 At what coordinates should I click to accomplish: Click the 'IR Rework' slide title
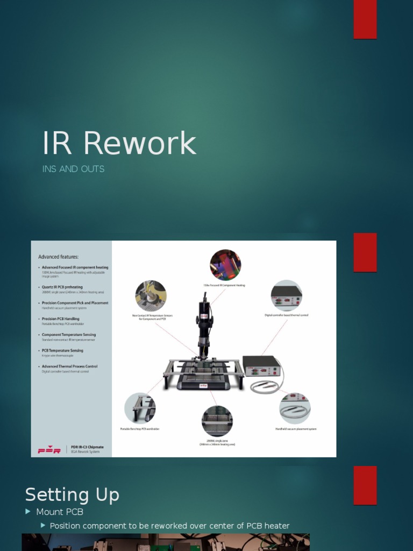[x=119, y=143]
